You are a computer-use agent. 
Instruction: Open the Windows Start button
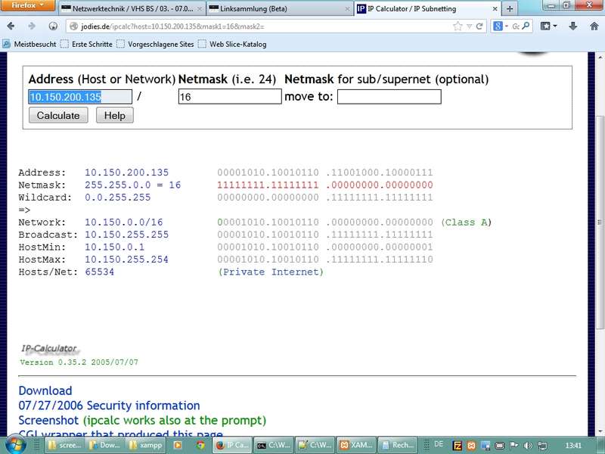16,445
